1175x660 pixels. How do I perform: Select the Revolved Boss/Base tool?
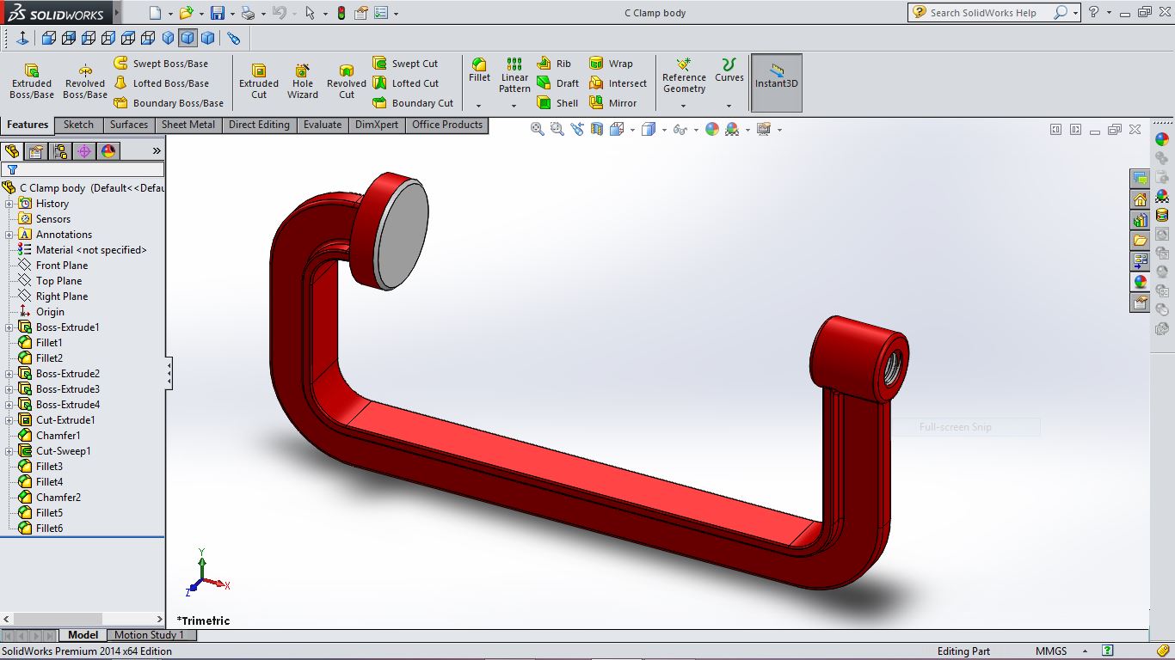point(85,82)
